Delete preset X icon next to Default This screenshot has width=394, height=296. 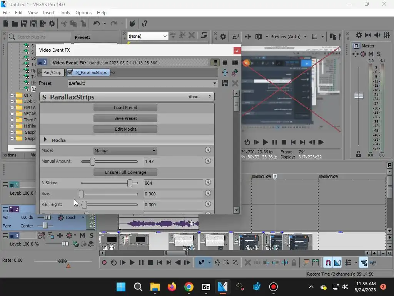tap(235, 83)
